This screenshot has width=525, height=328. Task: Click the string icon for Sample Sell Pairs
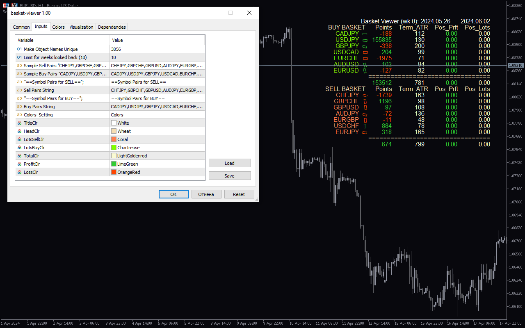19,66
